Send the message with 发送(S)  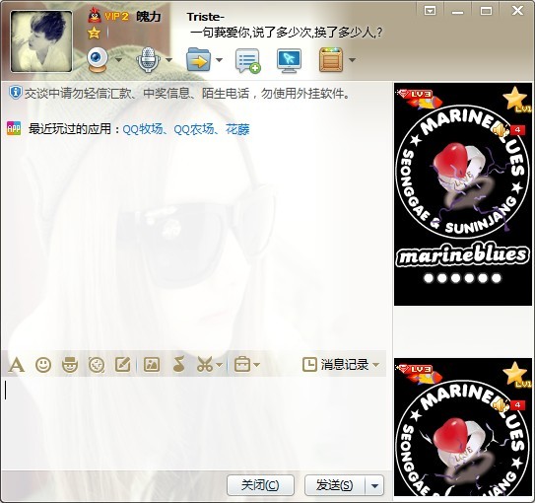pyautogui.click(x=334, y=485)
